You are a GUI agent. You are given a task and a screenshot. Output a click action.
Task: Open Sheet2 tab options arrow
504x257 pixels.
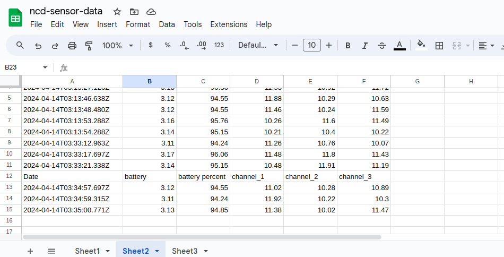157,251
